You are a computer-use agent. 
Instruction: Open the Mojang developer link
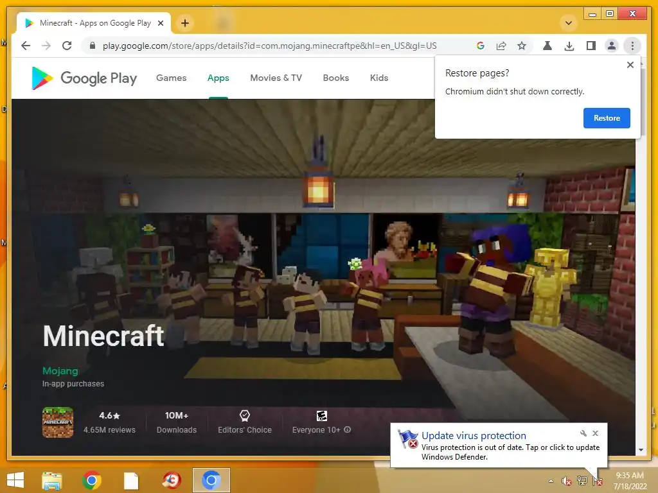click(60, 371)
